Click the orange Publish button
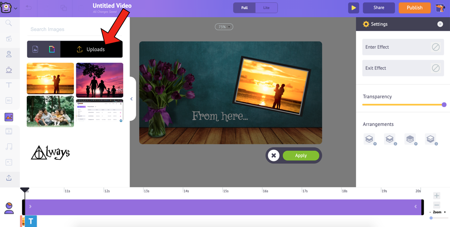 tap(414, 8)
